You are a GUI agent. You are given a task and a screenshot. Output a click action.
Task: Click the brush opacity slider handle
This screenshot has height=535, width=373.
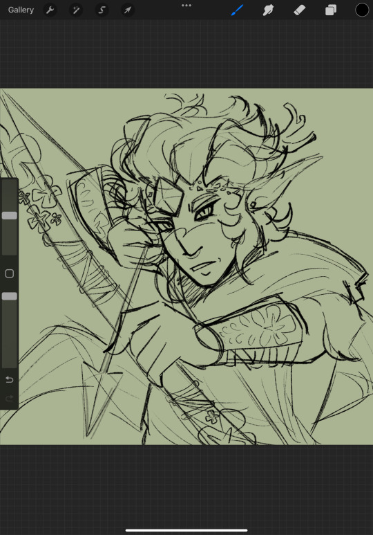[x=10, y=296]
